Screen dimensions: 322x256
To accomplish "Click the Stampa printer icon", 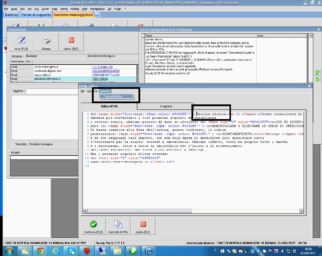I will 46,40.
